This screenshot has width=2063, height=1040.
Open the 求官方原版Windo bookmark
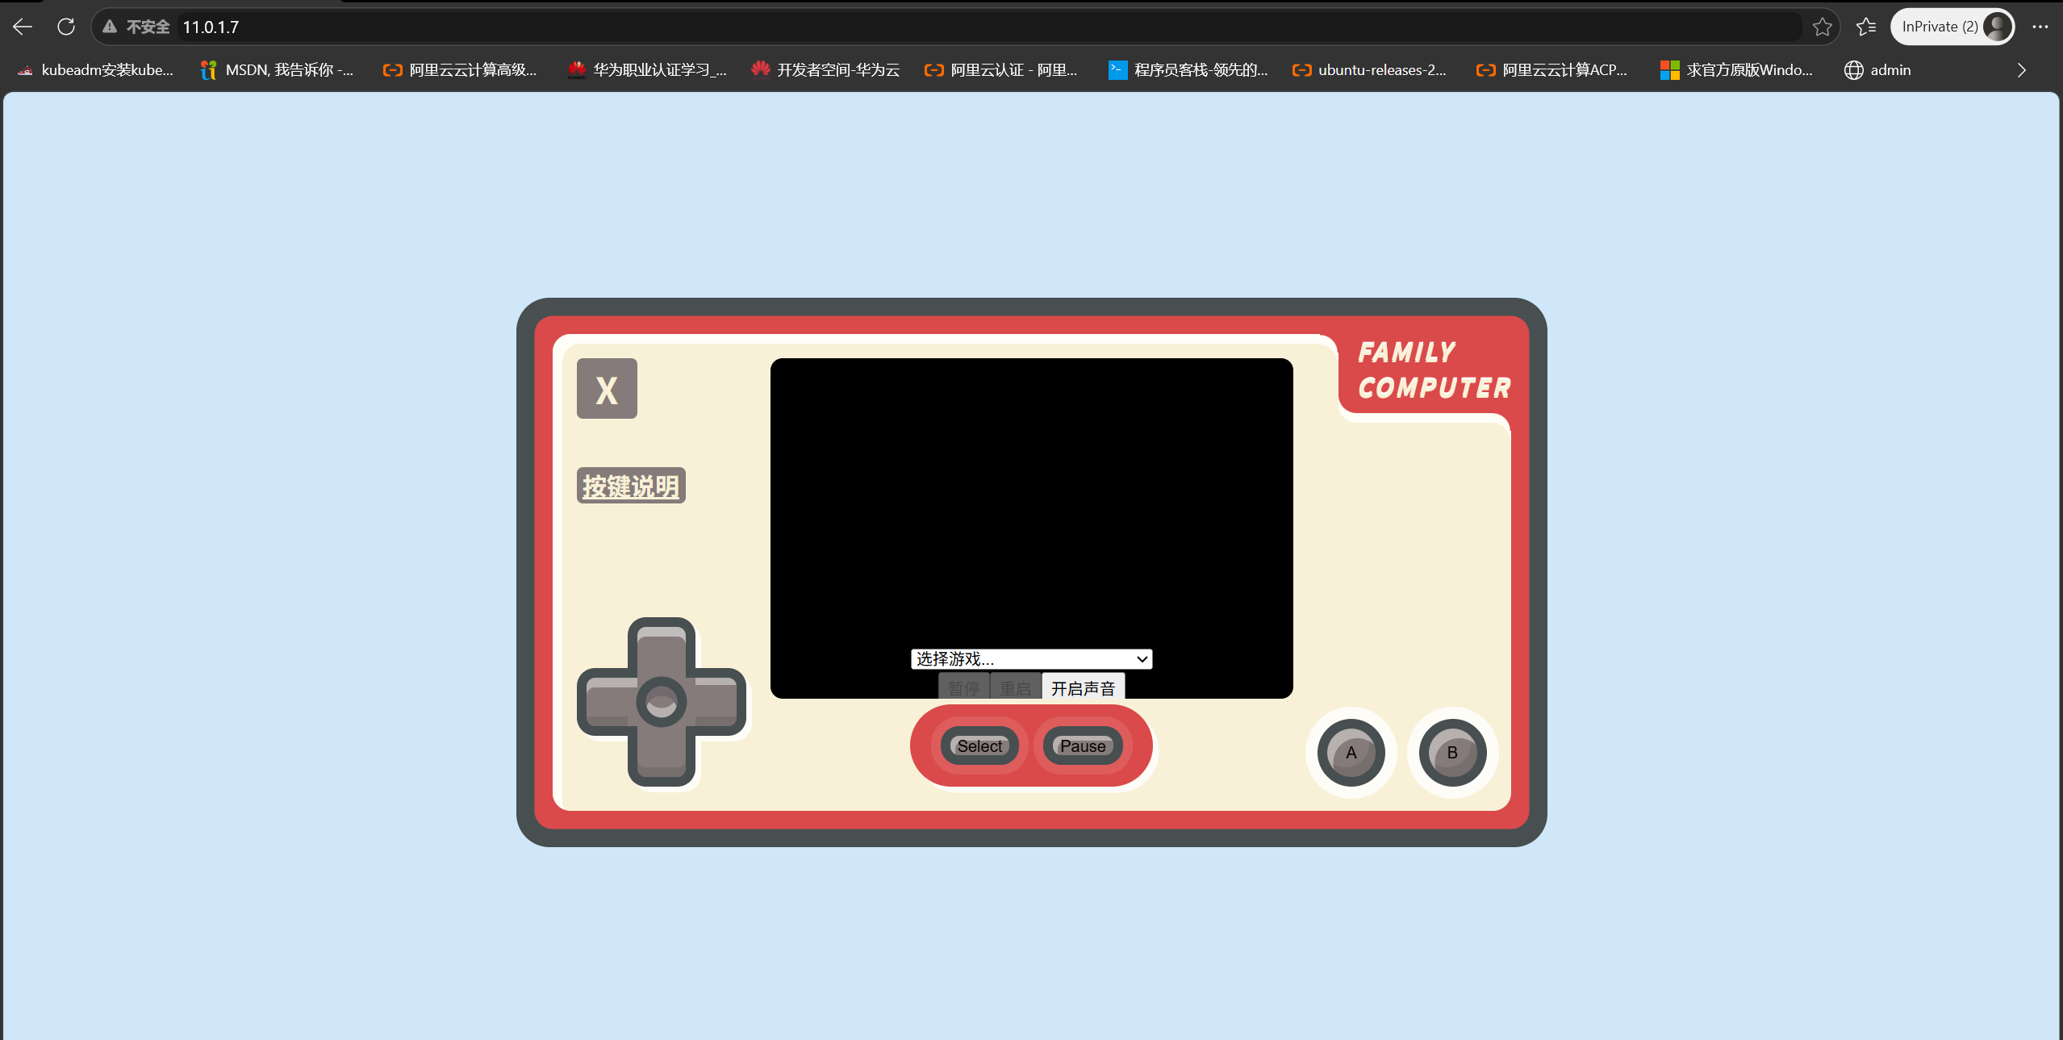(1736, 70)
